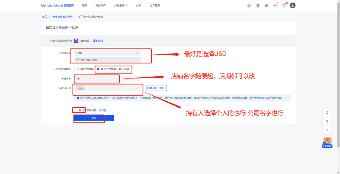
Task: Click the Ozon platform logo icon
Action: click(76, 41)
